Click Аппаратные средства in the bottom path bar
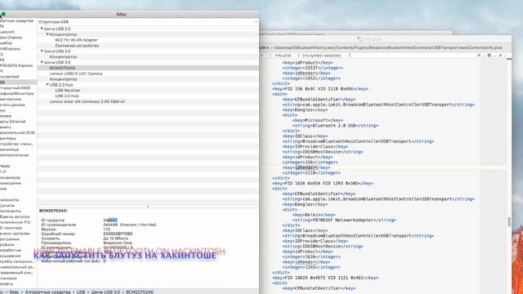The height and width of the screenshot is (294, 523). [47, 292]
